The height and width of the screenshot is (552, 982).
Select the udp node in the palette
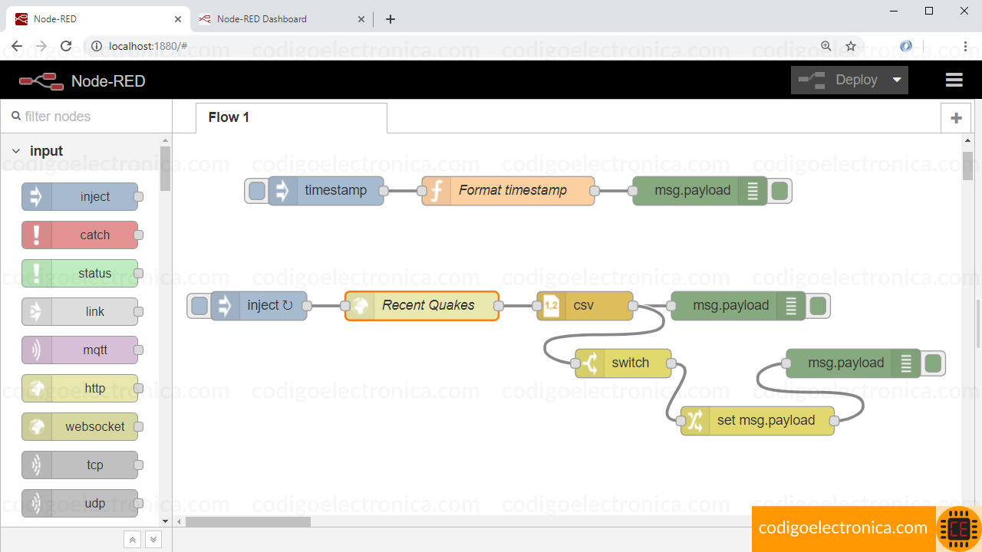80,504
